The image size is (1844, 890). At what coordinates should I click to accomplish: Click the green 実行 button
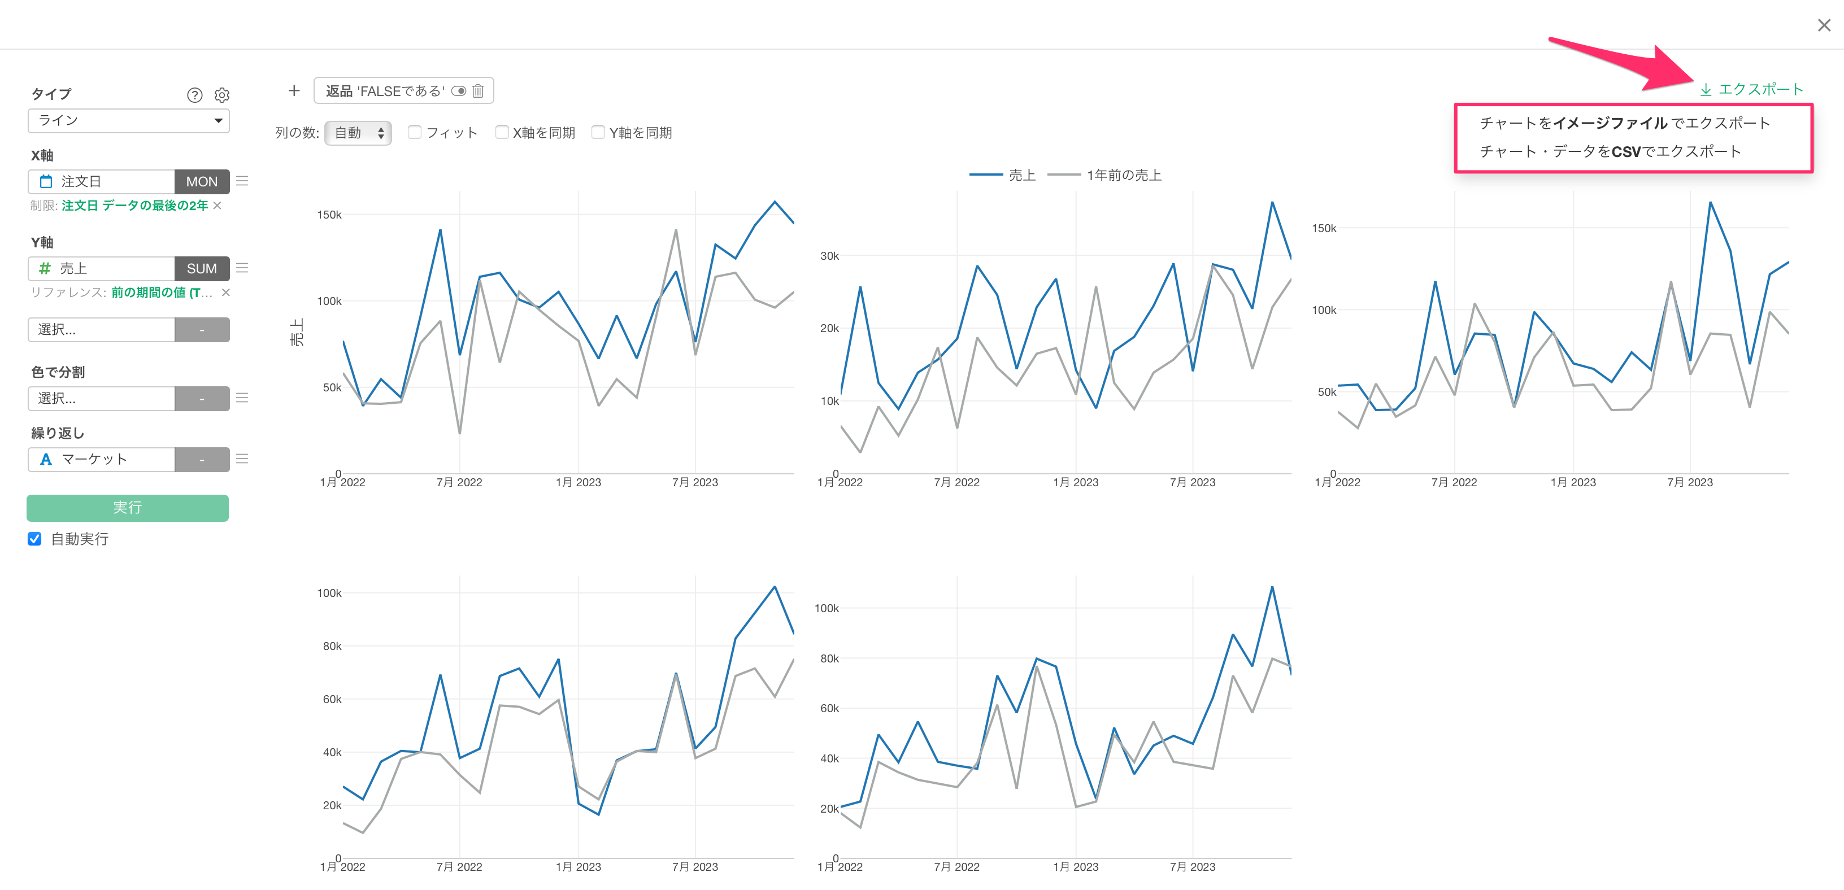point(128,507)
